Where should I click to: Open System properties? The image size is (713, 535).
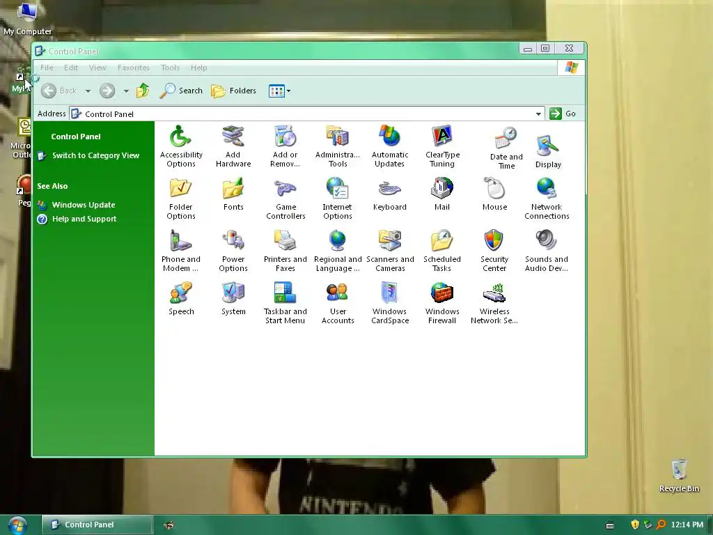coord(233,299)
